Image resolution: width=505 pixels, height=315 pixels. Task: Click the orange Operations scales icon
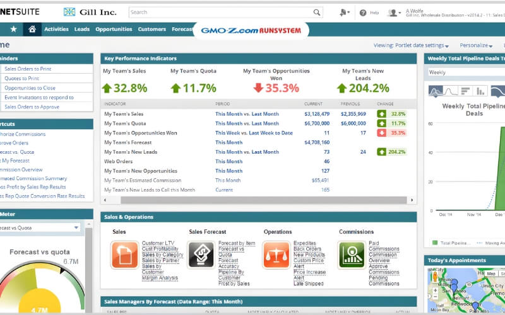tap(276, 255)
